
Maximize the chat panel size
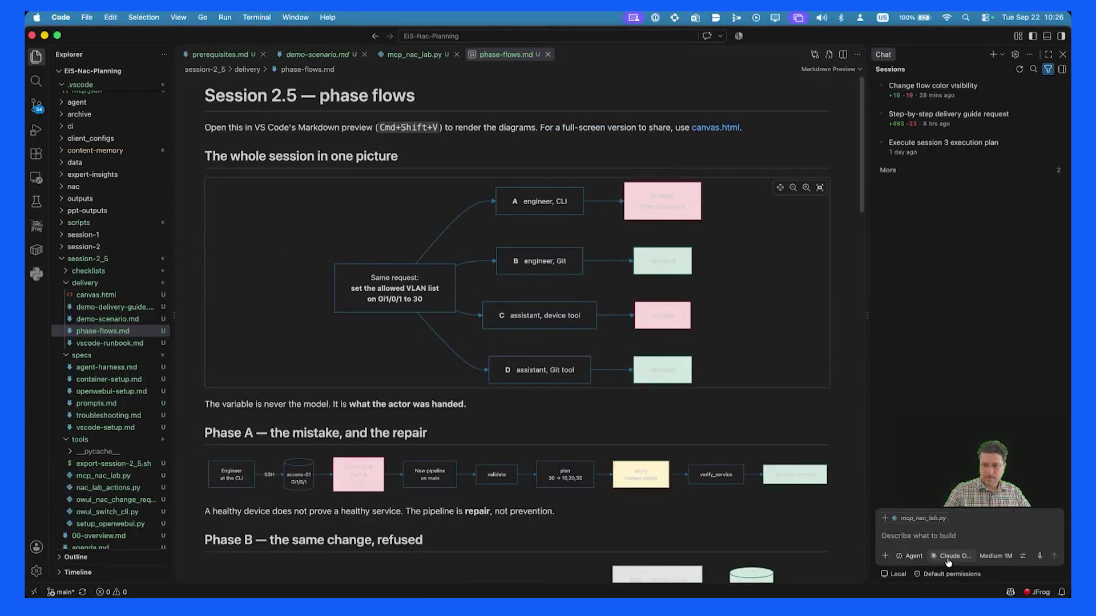click(1049, 54)
